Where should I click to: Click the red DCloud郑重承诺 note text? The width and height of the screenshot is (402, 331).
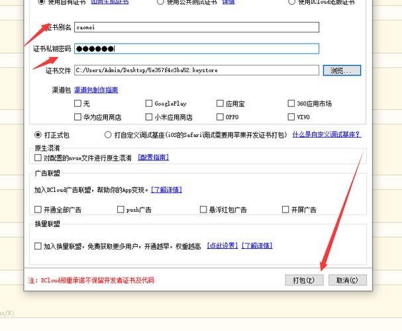coord(91,280)
